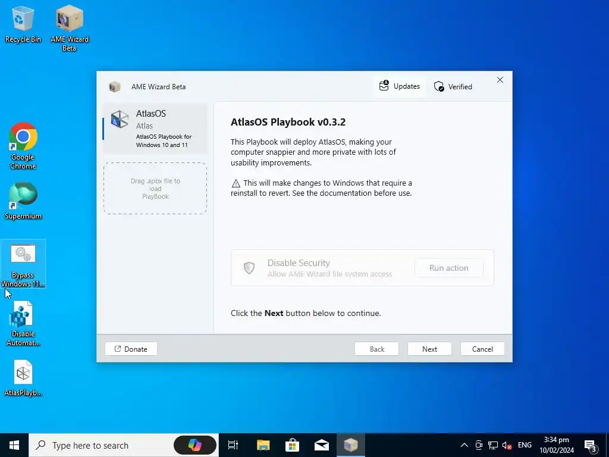Click the ENG language indicator
Viewport: 609px width, 457px height.
(x=525, y=445)
